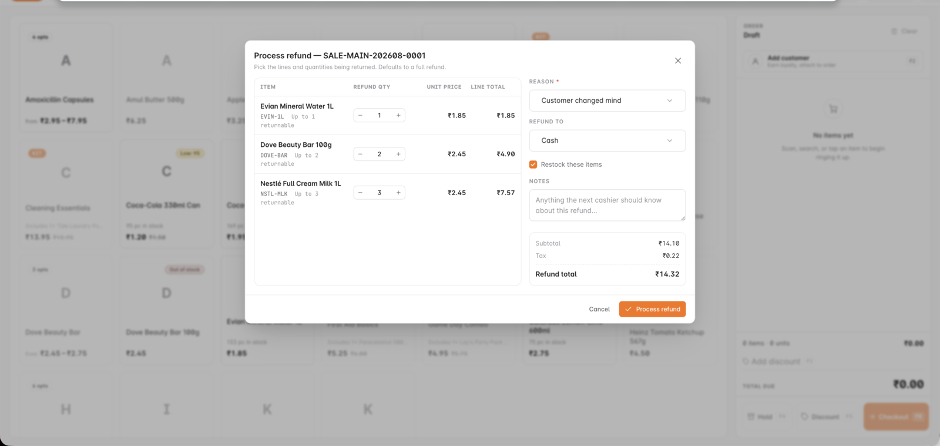Click Clear in the order panel
The width and height of the screenshot is (940, 446).
pyautogui.click(x=904, y=31)
